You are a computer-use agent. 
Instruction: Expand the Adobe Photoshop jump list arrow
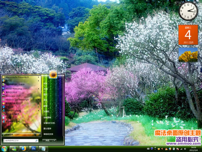point(38,89)
